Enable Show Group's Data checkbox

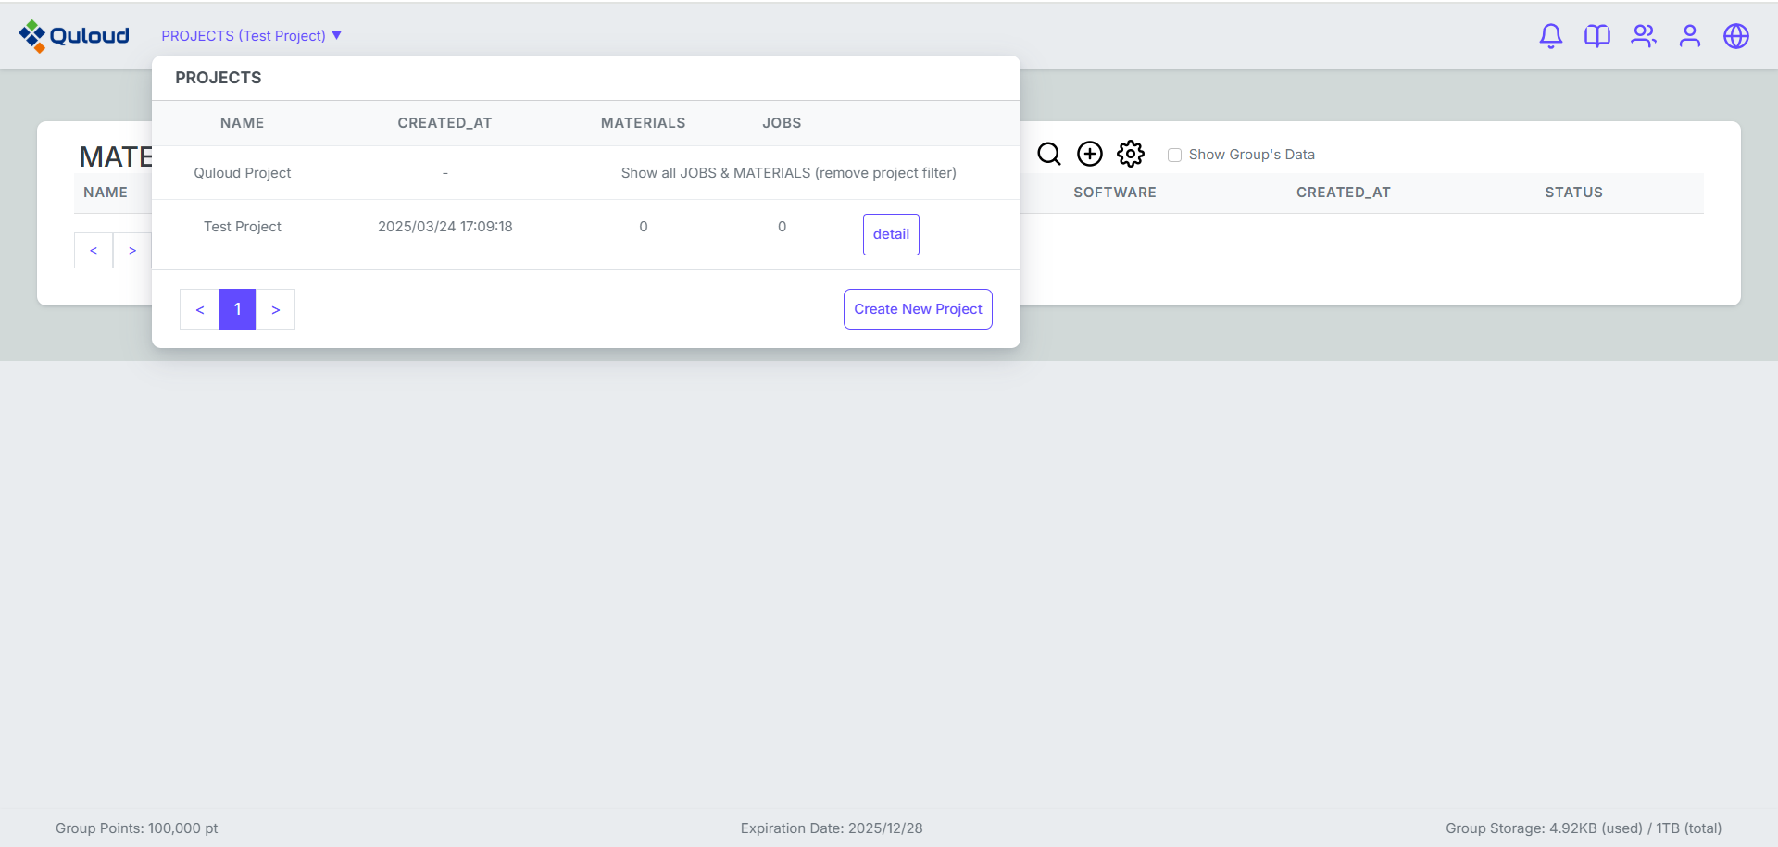(1174, 155)
